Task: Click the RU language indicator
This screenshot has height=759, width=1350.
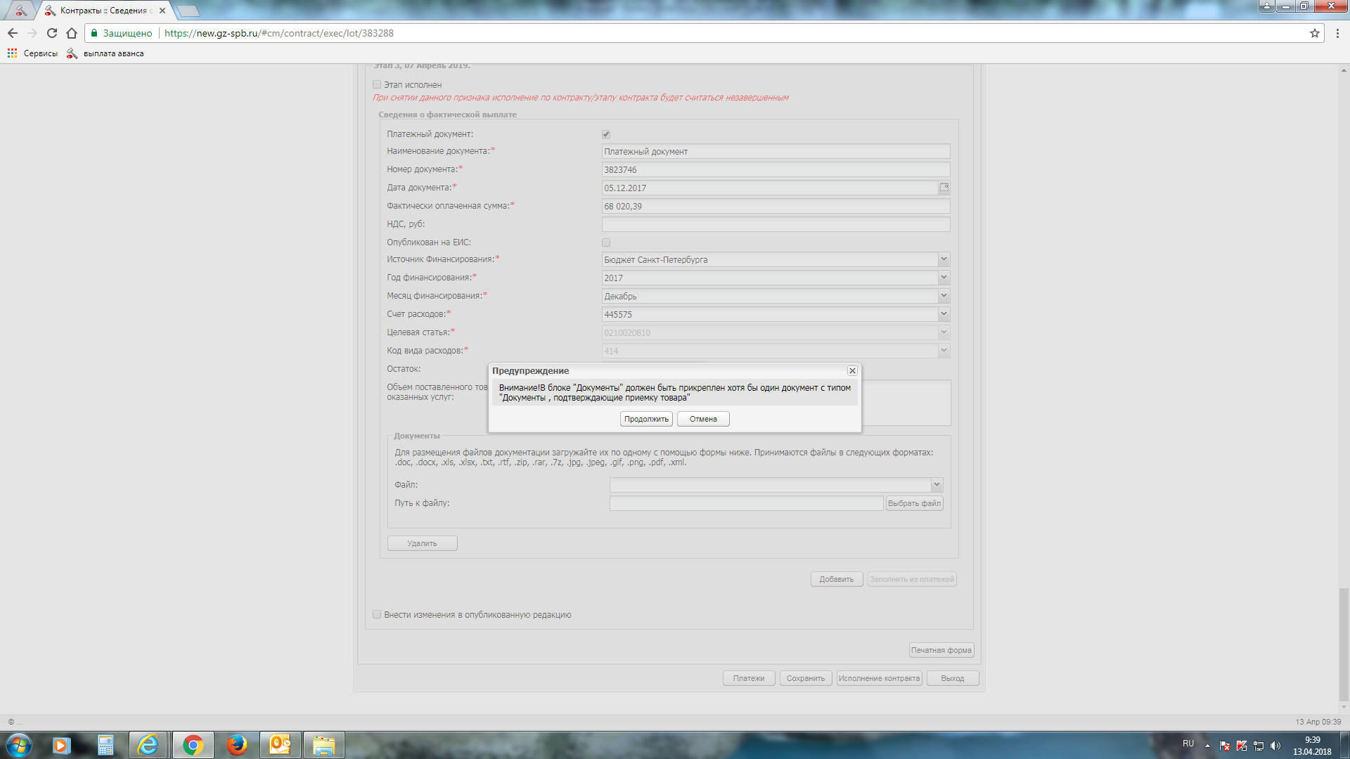Action: pos(1188,744)
